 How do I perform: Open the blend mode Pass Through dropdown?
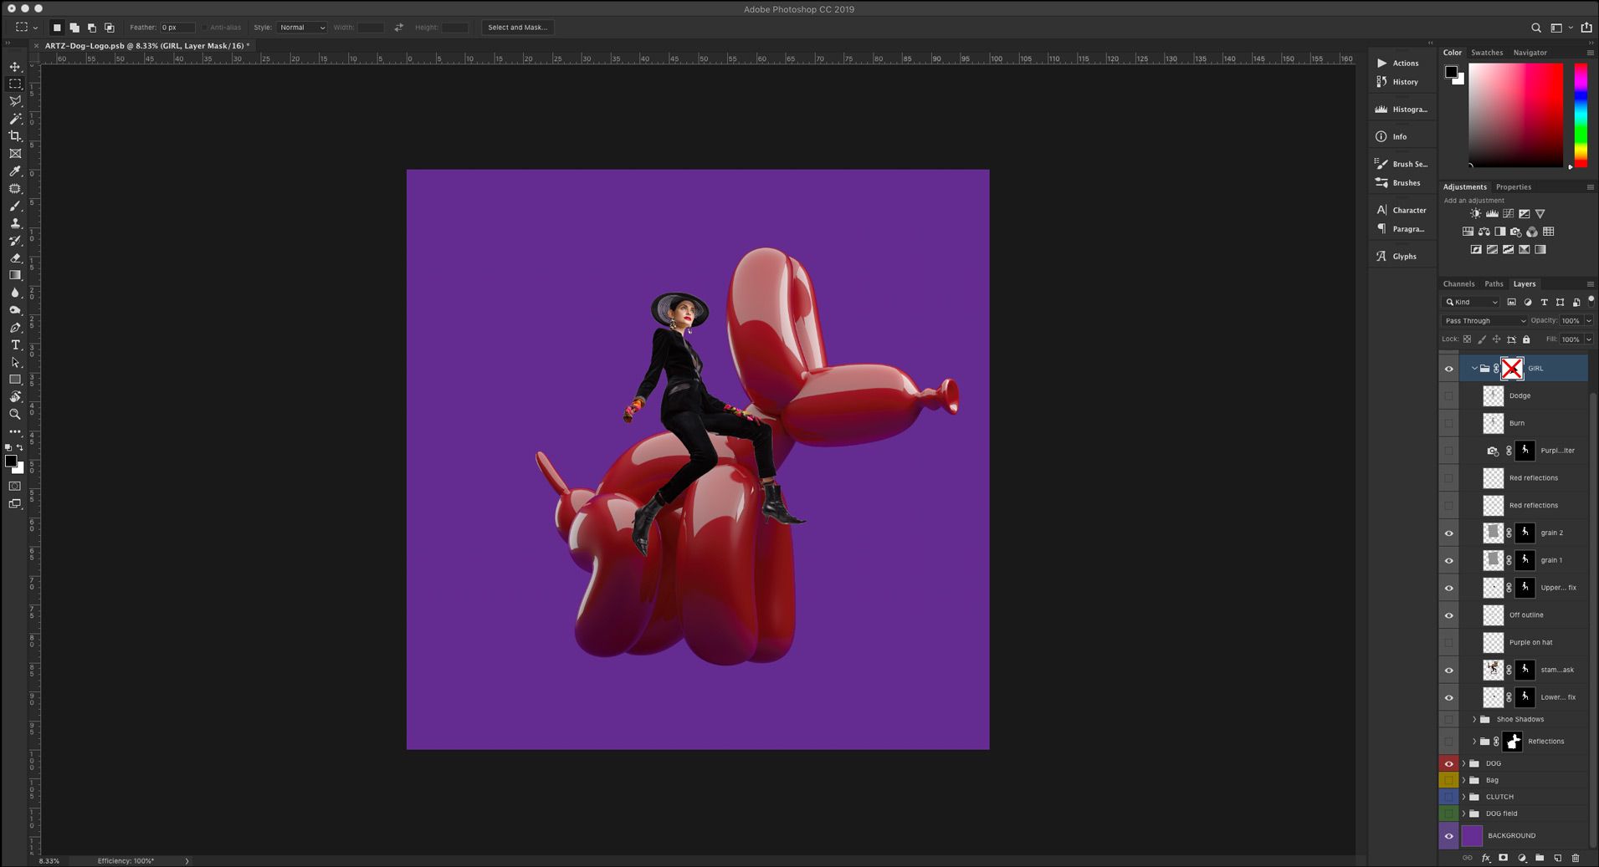point(1484,320)
